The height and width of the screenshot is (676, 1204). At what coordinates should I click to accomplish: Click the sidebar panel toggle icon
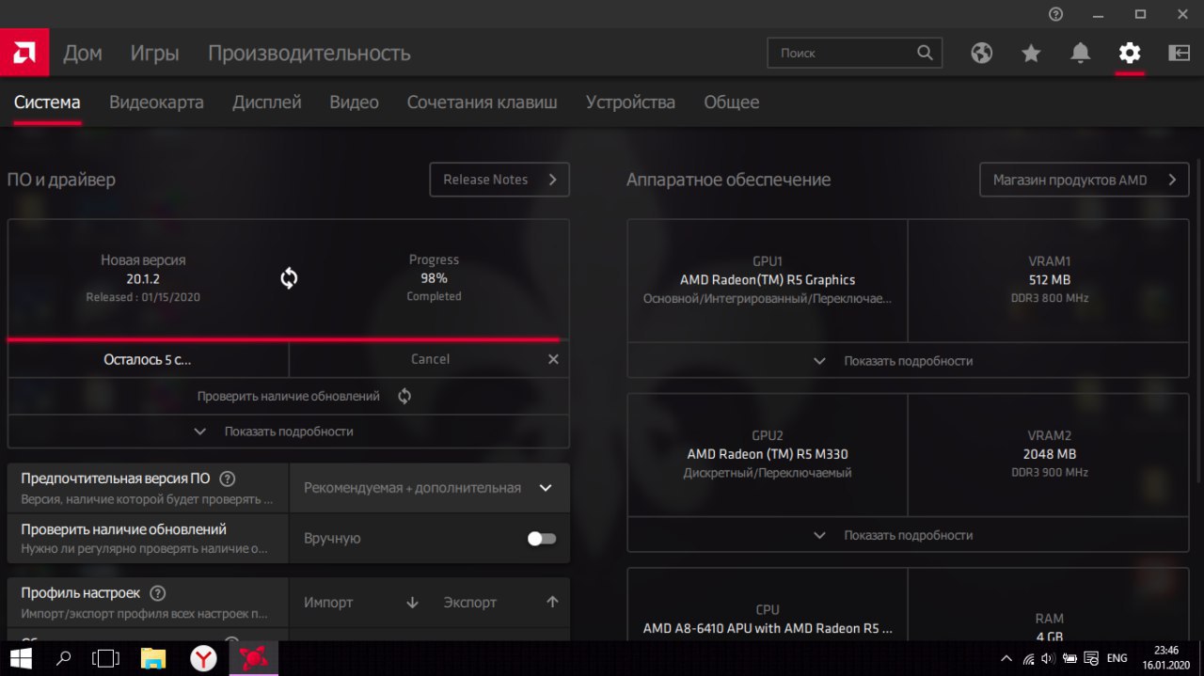(1180, 53)
